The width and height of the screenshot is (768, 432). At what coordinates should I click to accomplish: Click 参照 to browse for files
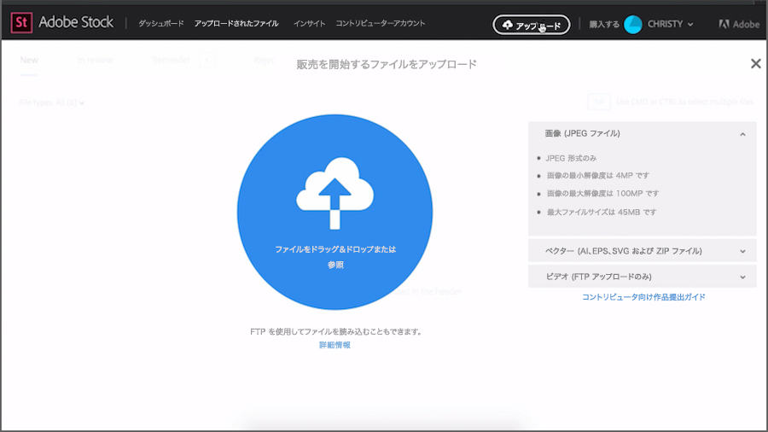pyautogui.click(x=335, y=265)
